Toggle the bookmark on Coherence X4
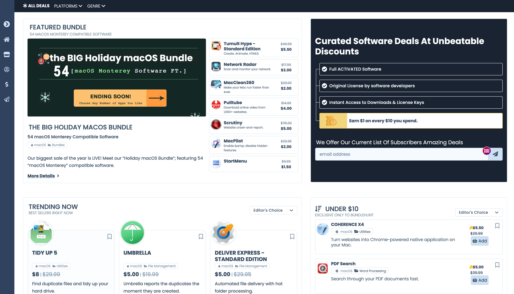This screenshot has height=294, width=514. pos(497,226)
